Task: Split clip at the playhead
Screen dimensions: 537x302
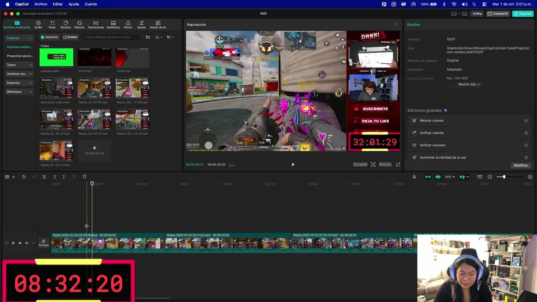Action: tap(44, 177)
